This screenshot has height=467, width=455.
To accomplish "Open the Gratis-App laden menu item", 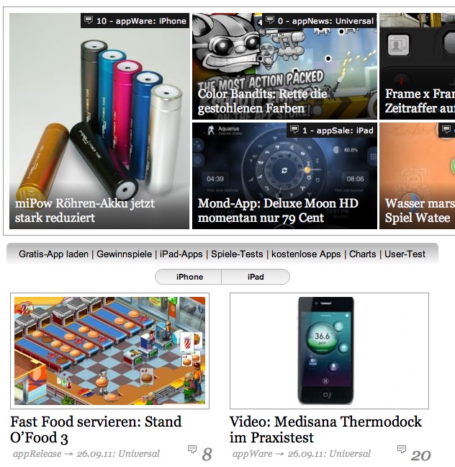I will point(53,254).
